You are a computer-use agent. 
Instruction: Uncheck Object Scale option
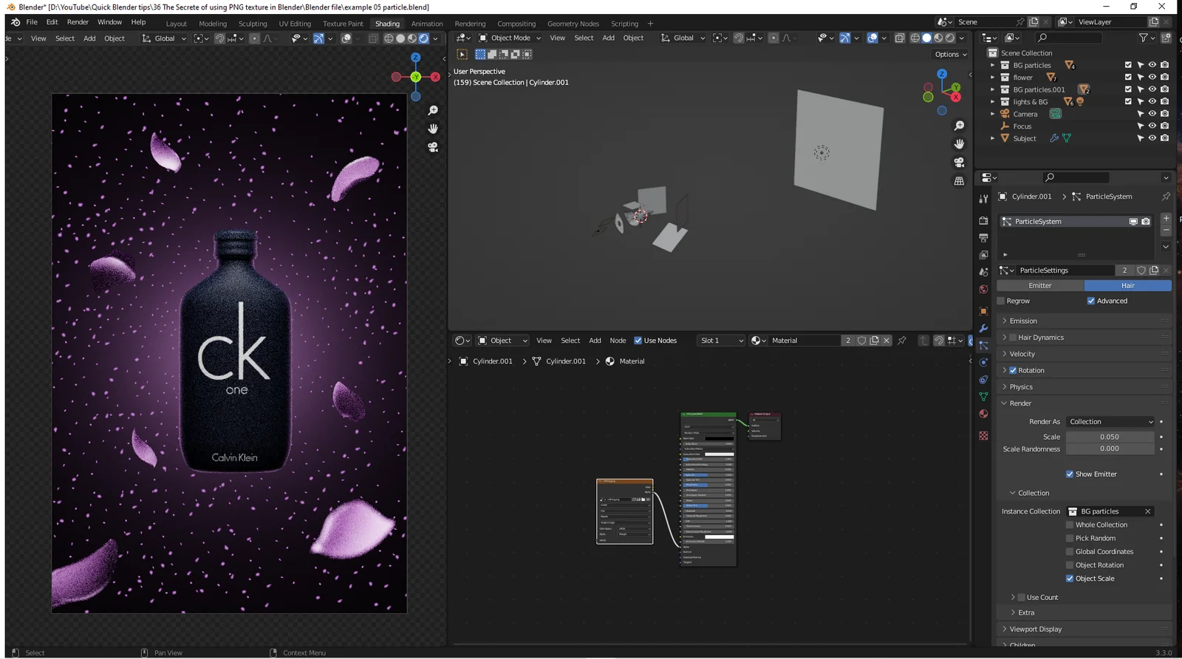click(x=1070, y=578)
